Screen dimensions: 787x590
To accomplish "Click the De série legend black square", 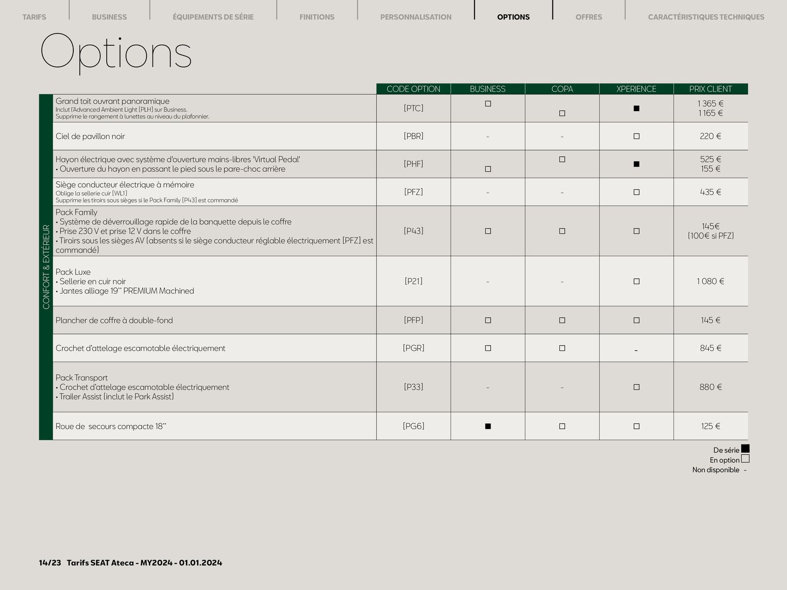I will tap(745, 448).
